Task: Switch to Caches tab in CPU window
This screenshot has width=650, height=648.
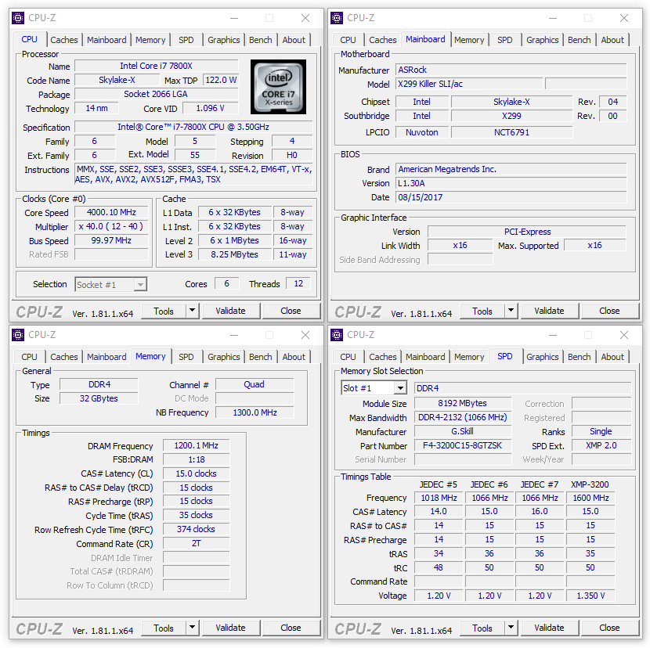Action: click(x=64, y=40)
